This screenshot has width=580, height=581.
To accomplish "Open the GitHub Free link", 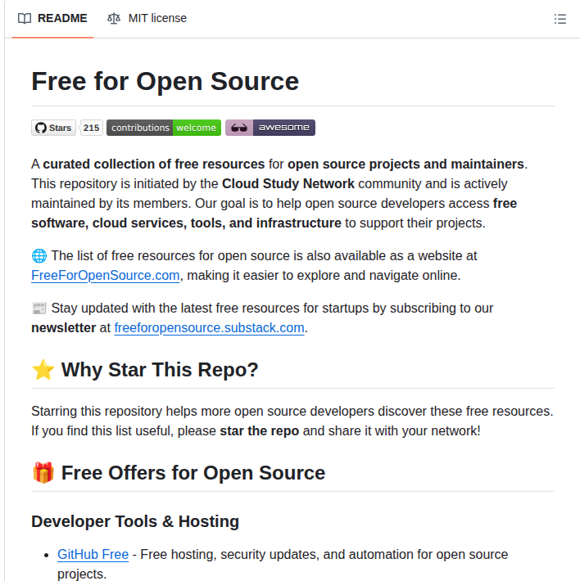I will tap(93, 554).
